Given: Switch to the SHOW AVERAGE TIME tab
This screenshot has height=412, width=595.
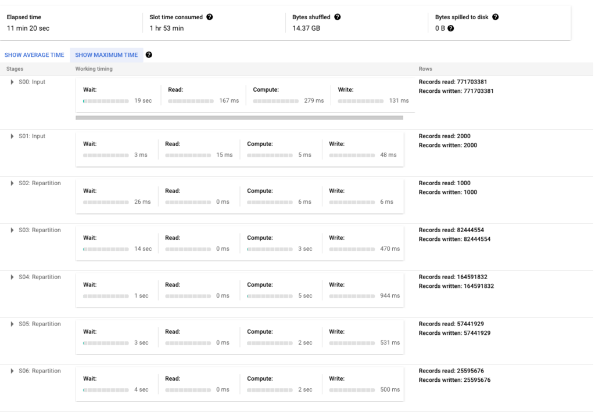Looking at the screenshot, I should [x=34, y=55].
